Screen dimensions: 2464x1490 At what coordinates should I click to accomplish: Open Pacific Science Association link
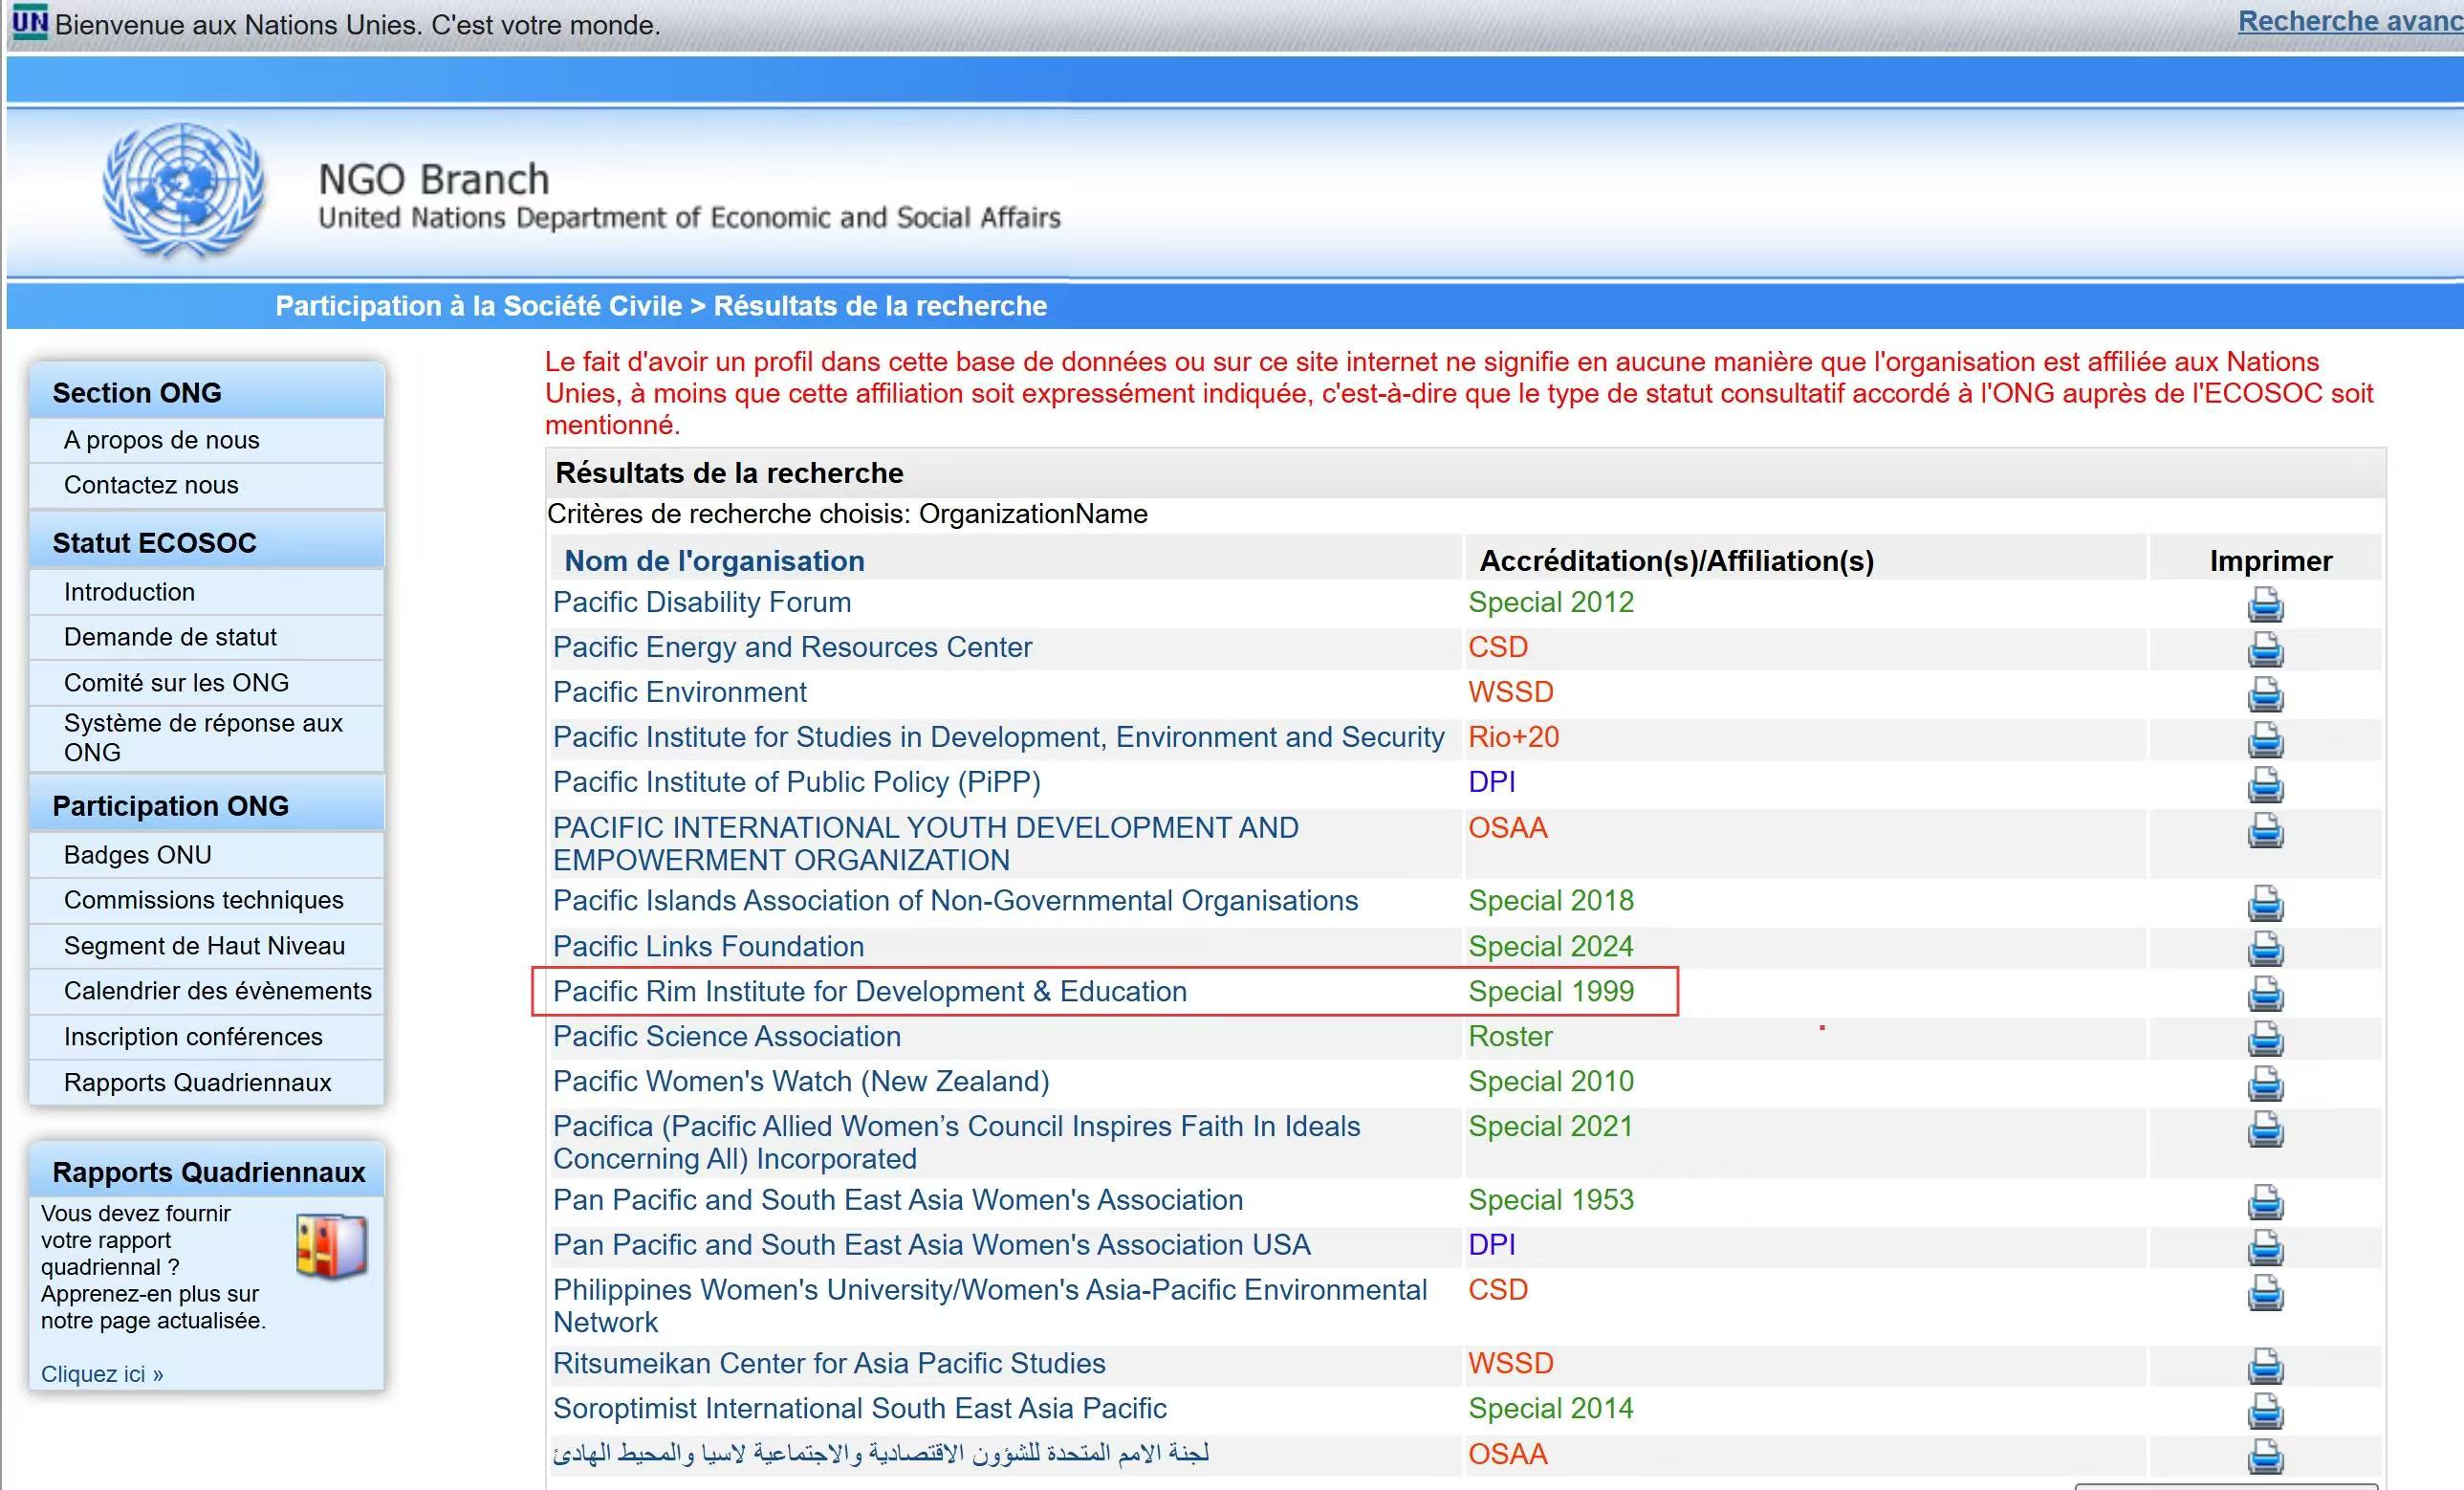click(727, 1037)
